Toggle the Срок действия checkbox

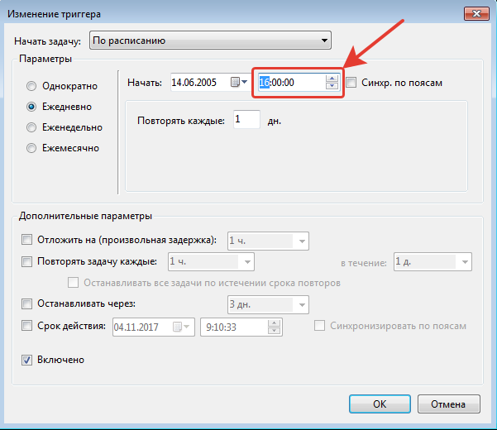(26, 326)
